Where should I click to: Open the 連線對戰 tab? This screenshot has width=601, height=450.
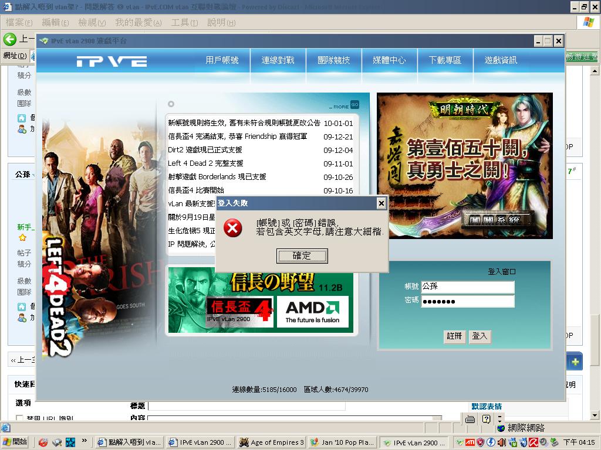pos(278,60)
